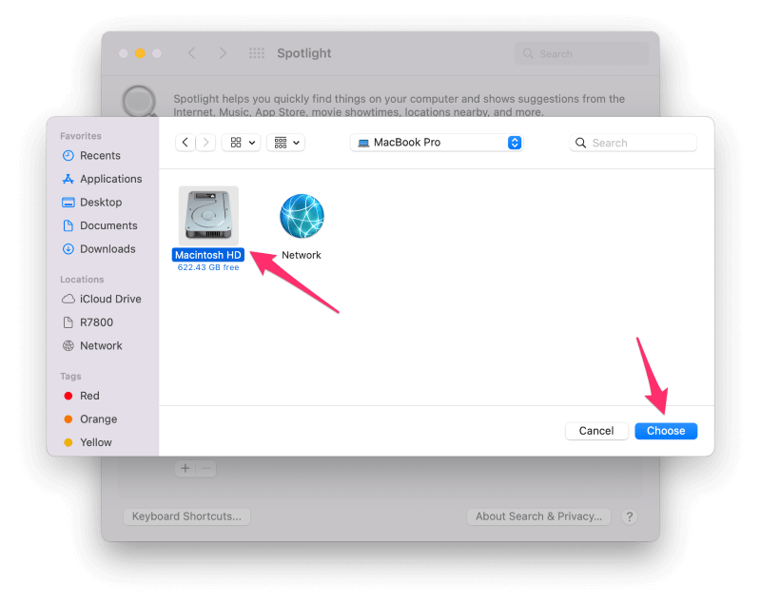Click the Macintosh HD label

tap(207, 255)
